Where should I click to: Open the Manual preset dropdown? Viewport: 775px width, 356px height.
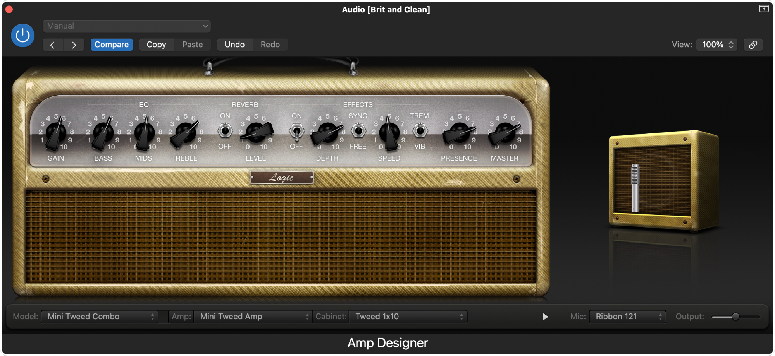(x=127, y=26)
